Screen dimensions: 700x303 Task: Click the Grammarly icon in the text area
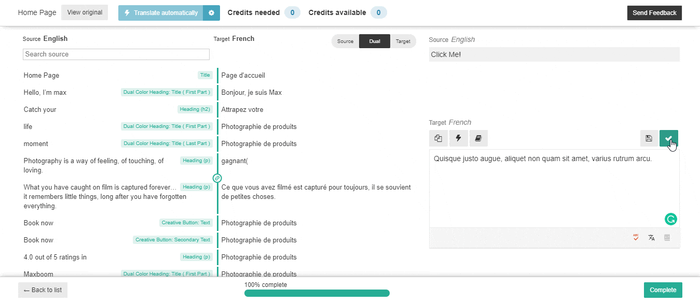pos(670,219)
